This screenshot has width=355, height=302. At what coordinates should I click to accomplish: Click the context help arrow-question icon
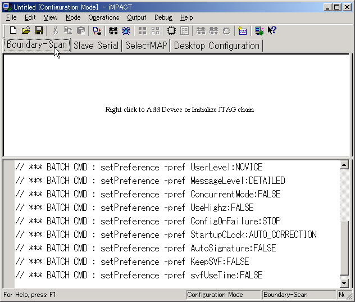[x=272, y=30]
